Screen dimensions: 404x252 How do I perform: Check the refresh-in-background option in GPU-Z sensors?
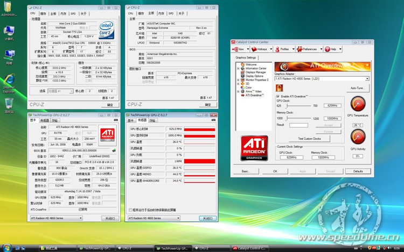click(130, 210)
